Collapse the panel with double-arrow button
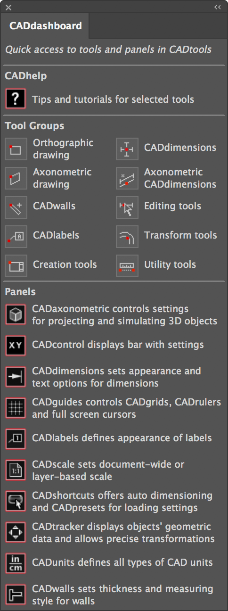The height and width of the screenshot is (611, 228). pos(217,7)
